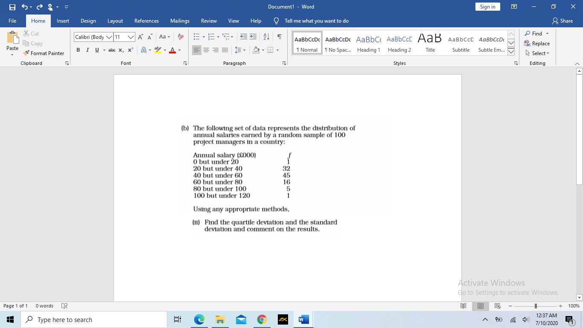583x328 pixels.
Task: Adjust the zoom slider handle
Action: pyautogui.click(x=536, y=306)
